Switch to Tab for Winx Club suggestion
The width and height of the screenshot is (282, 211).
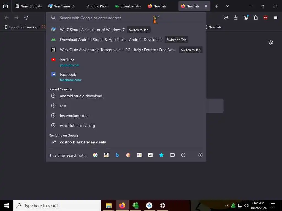point(191,50)
